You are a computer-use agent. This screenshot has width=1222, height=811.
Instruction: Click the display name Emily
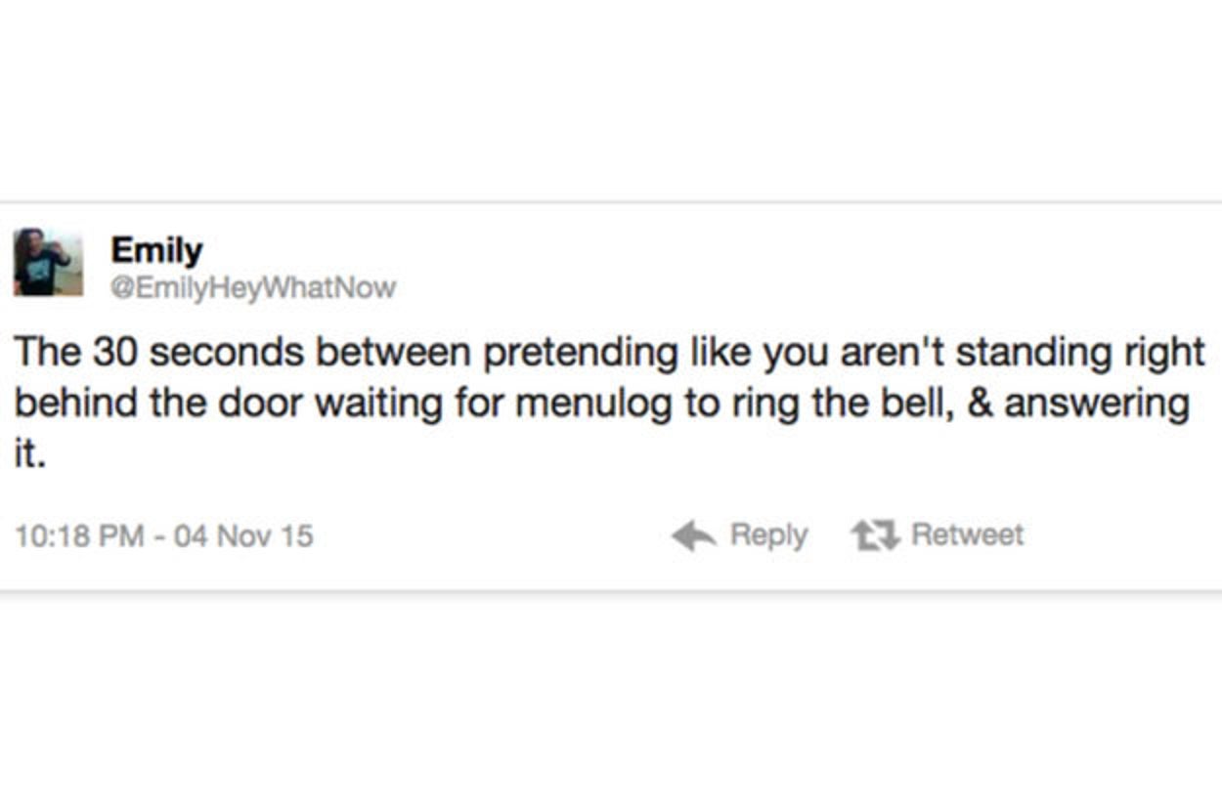pos(156,250)
